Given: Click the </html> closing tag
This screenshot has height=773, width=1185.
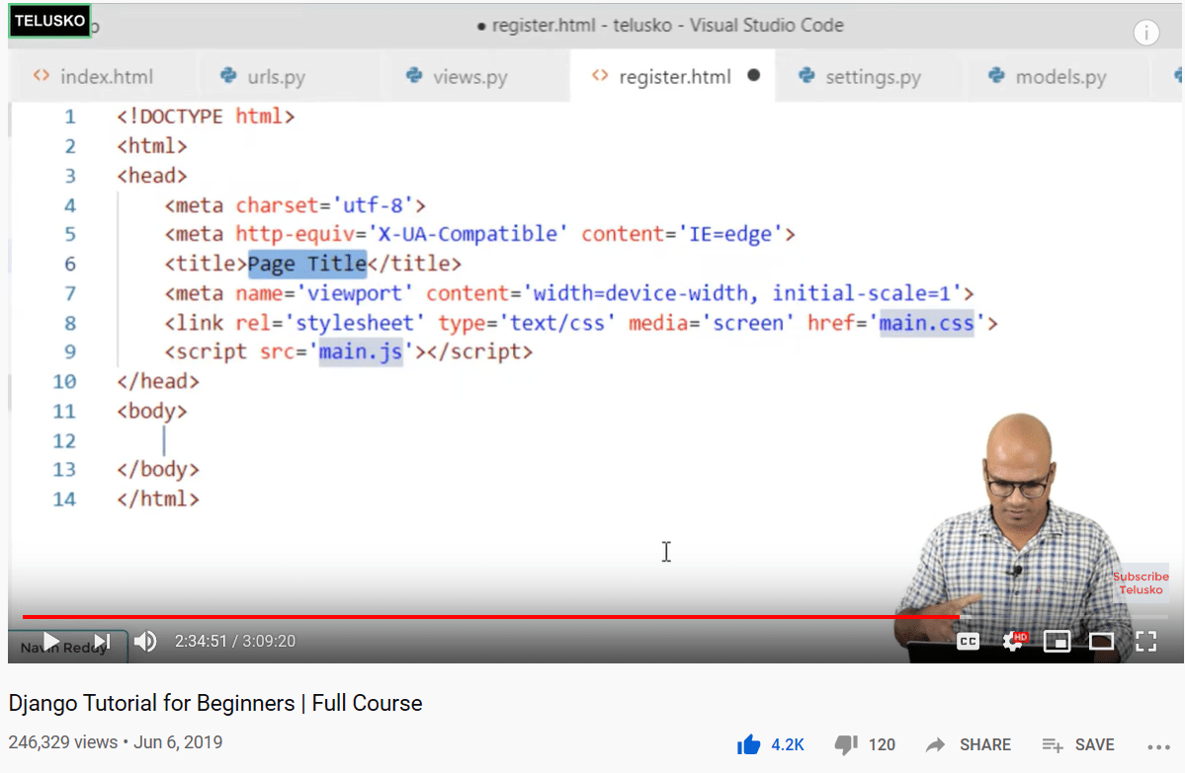Looking at the screenshot, I should (x=158, y=499).
